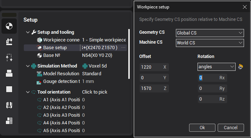Click the Offset X input field
This screenshot has height=138, width=251.
[x=154, y=67]
